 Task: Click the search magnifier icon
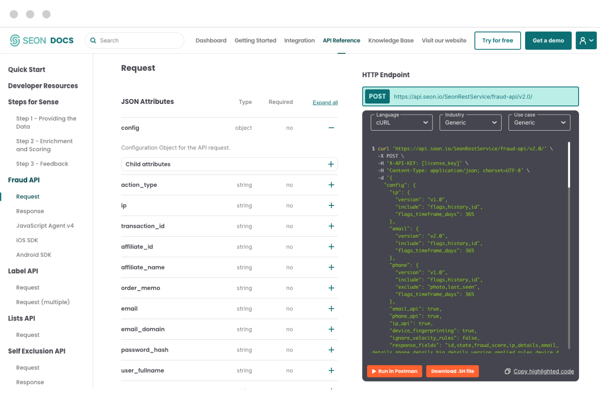(x=93, y=40)
